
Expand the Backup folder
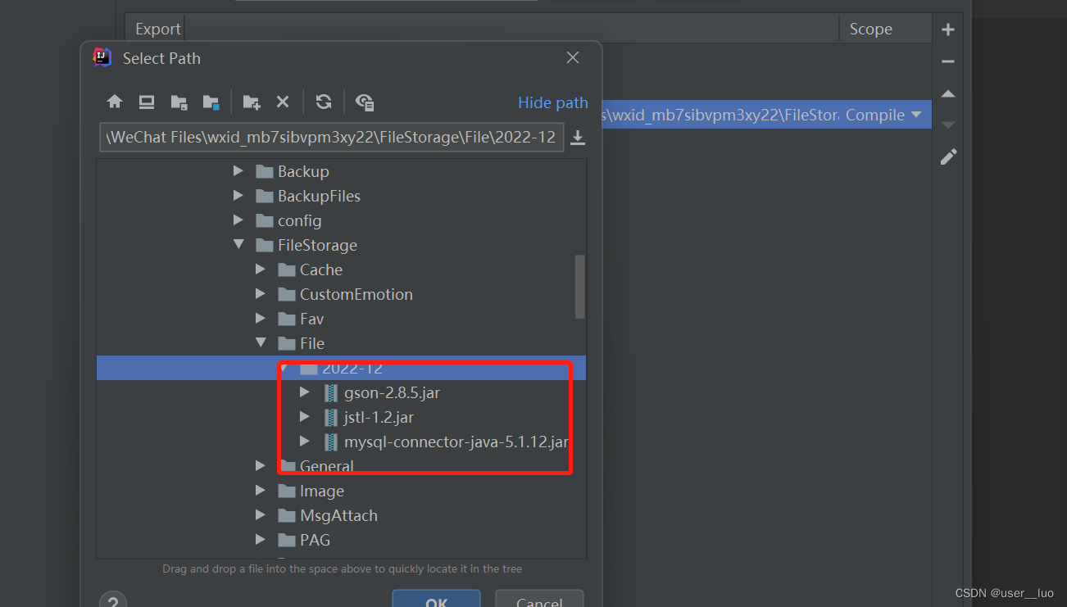(x=238, y=171)
